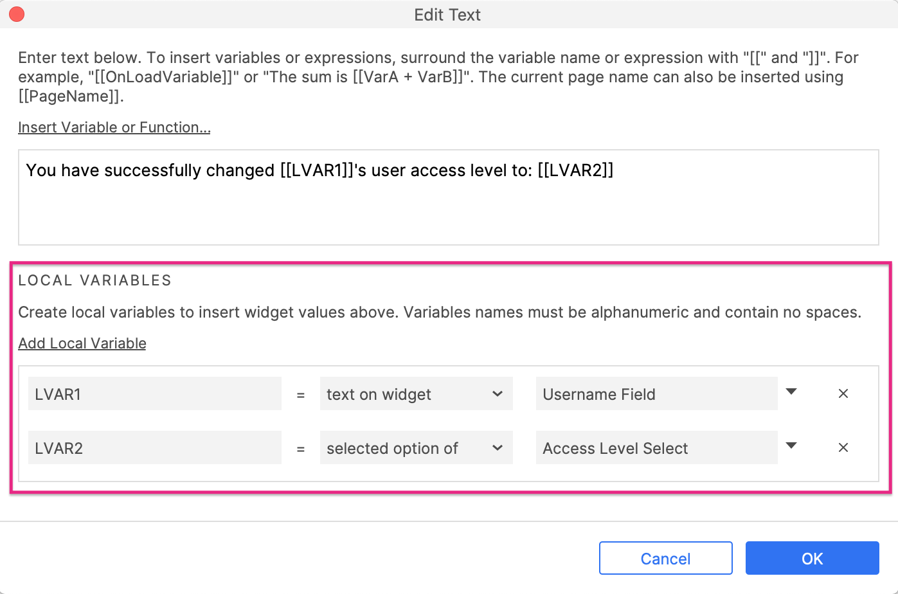
Task: Edit the LVAR2 variable name field
Action: [x=154, y=448]
